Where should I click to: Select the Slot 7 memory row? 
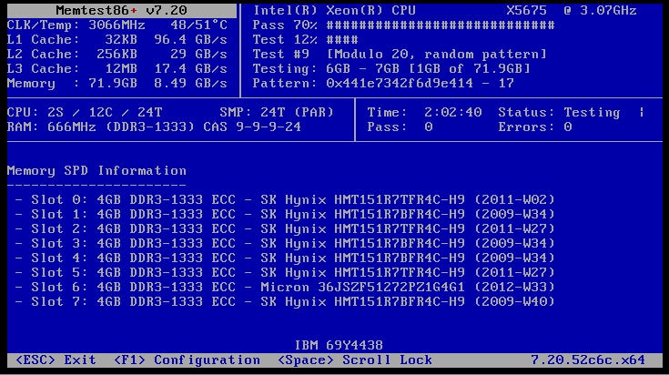click(x=285, y=301)
